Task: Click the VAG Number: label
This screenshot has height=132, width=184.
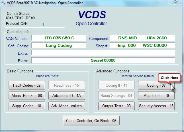Action: tap(17, 39)
